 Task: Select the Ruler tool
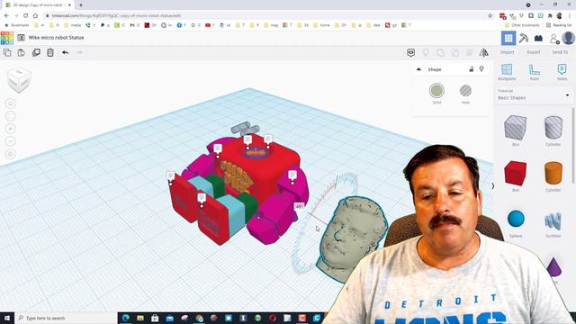pyautogui.click(x=534, y=72)
